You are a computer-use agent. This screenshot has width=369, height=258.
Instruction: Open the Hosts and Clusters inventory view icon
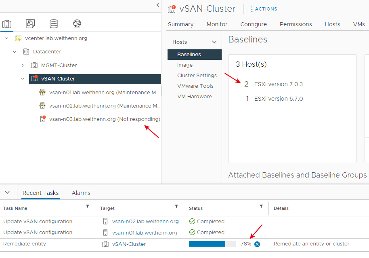tap(7, 24)
